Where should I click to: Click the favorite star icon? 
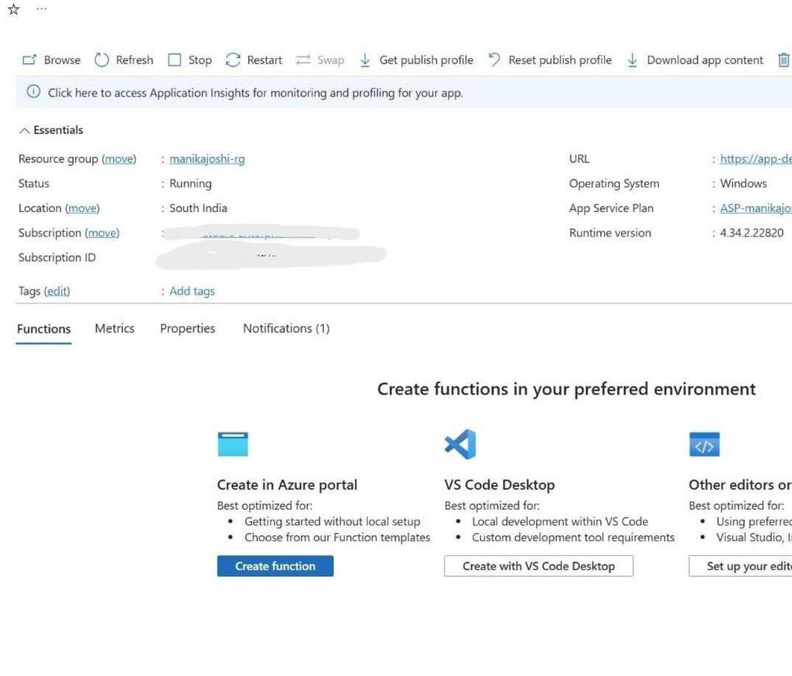14,9
